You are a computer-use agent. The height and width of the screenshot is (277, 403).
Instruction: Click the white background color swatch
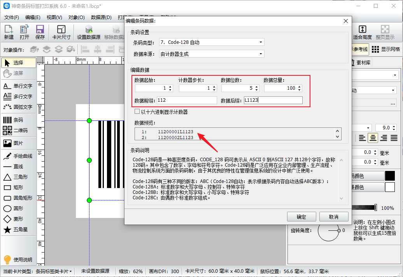point(390,187)
